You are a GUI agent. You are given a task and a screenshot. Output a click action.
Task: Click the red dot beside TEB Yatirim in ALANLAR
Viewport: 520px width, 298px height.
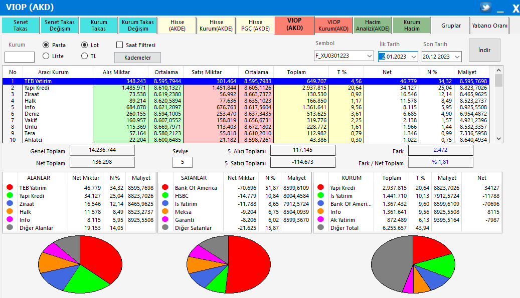click(10, 187)
